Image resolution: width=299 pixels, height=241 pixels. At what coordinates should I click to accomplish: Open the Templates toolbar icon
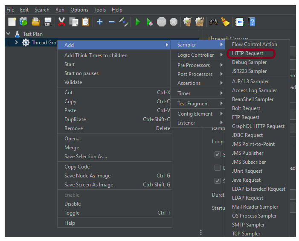(23, 22)
